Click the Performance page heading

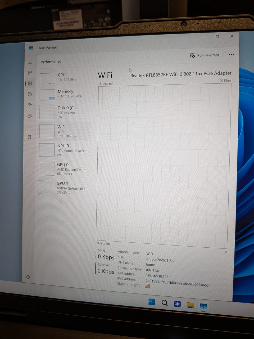(x=51, y=62)
